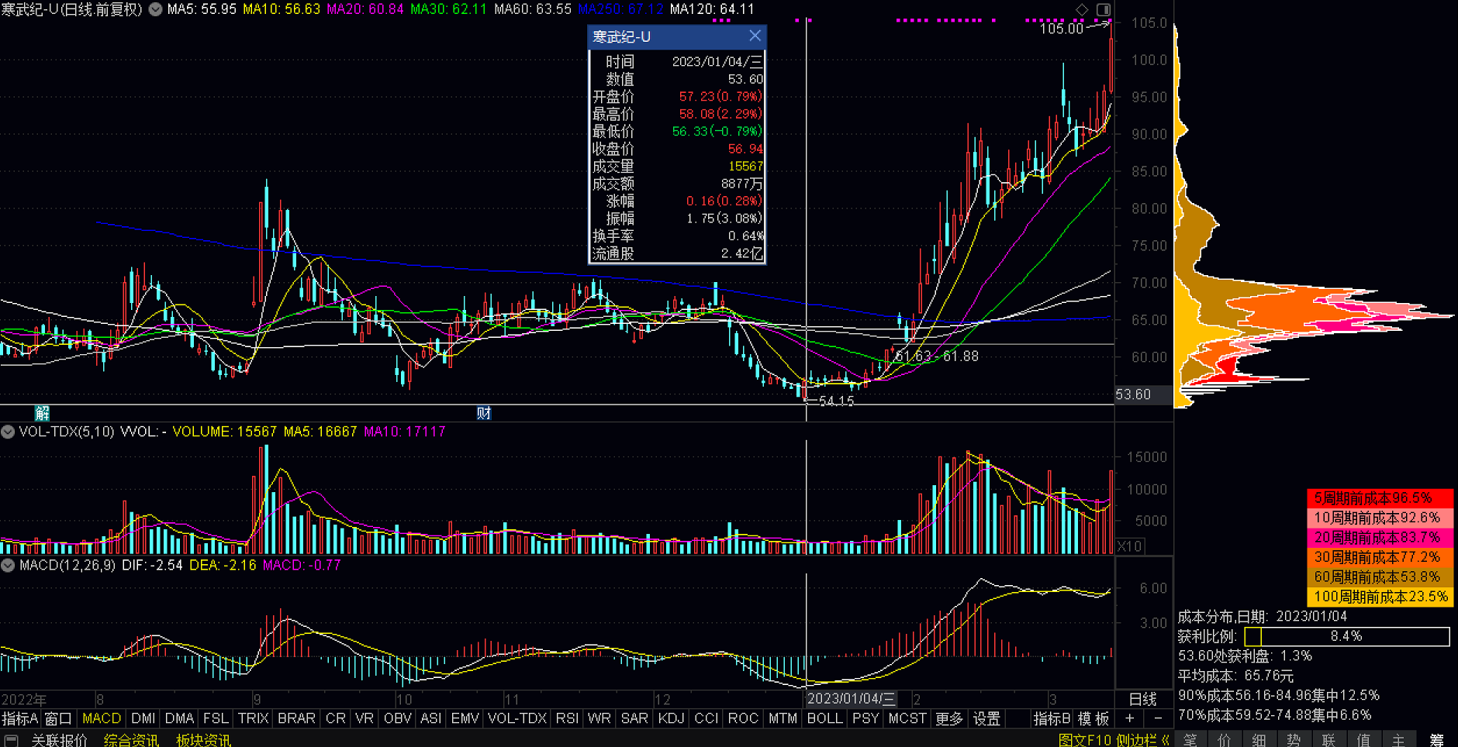The width and height of the screenshot is (1458, 747).
Task: Click the minus button to remove a panel
Action: point(1158,718)
